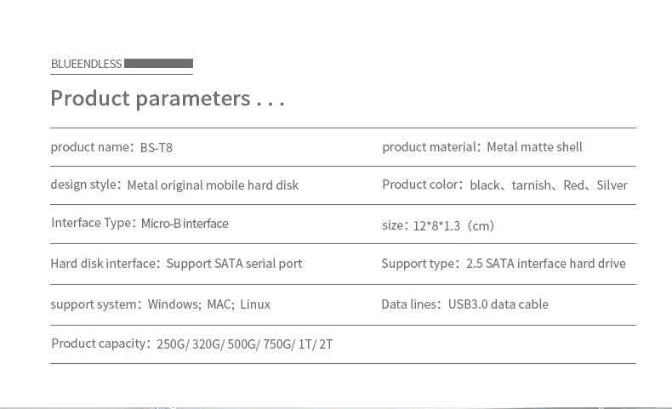
Task: Select Support SATA serial port text
Action: 234,264
